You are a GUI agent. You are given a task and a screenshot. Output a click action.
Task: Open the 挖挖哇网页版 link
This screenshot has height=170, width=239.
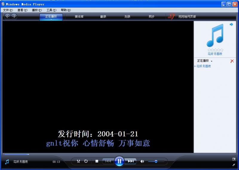(x=187, y=17)
